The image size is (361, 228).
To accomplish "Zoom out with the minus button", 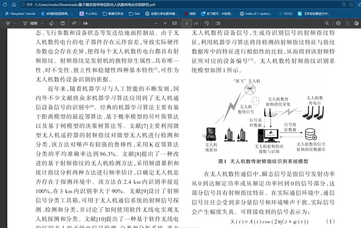I will coord(156,23).
